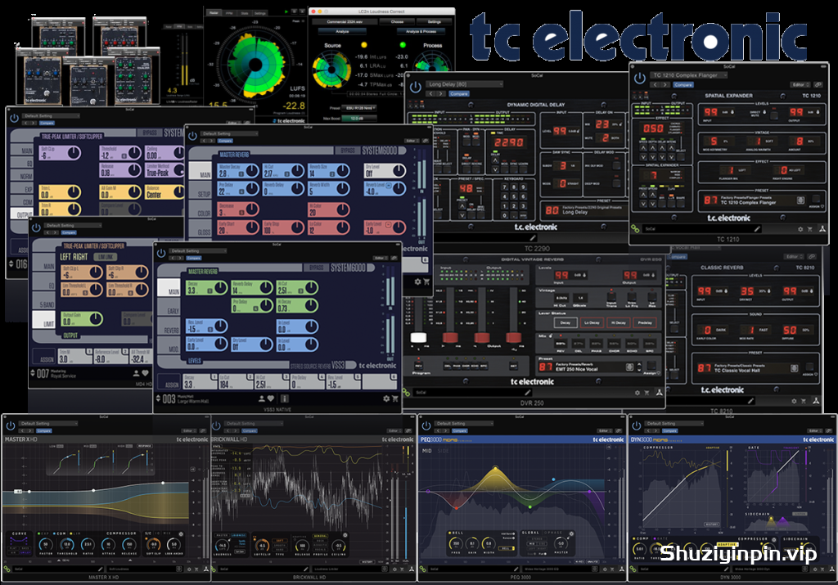
Task: Toggle power button in TC 1210 window
Action: [x=640, y=78]
